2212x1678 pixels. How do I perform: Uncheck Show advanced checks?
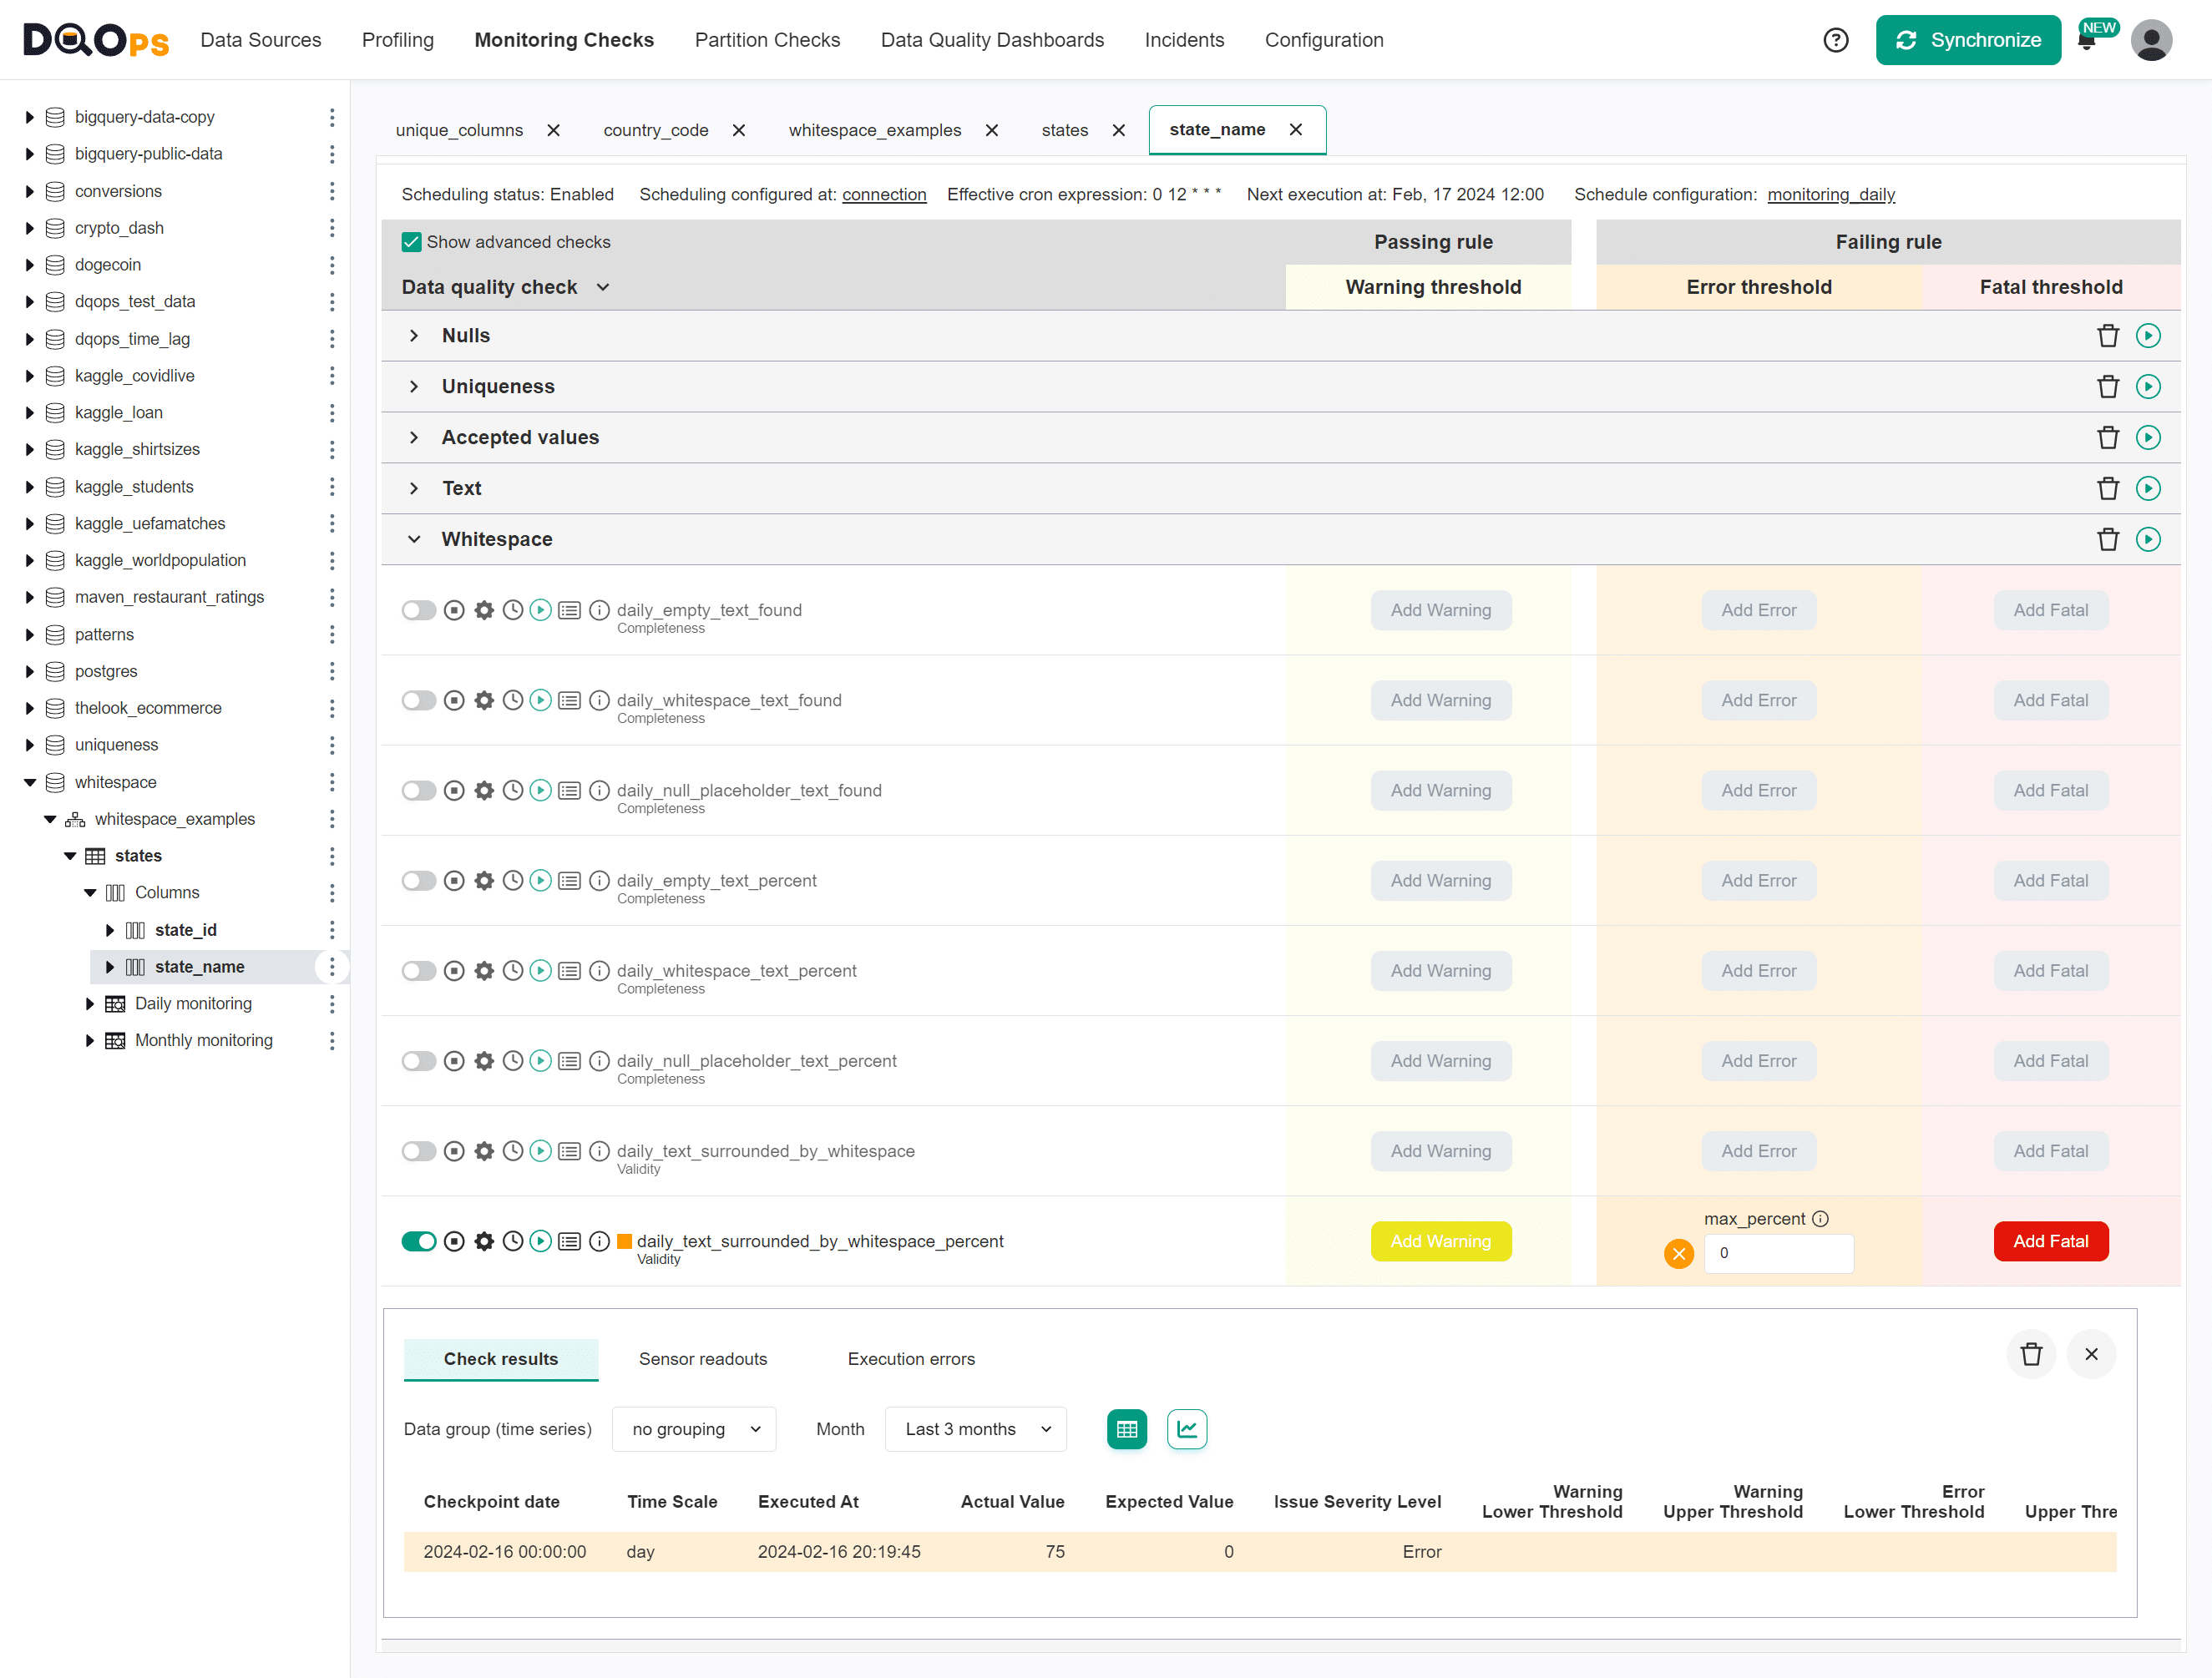[411, 242]
